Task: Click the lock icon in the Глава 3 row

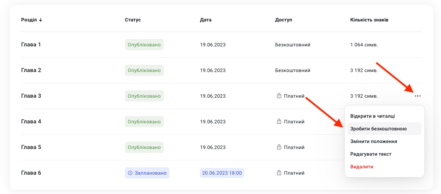Action: (279, 96)
